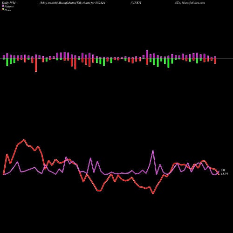233x233 pixels.
Task: Click the Volume legend magenta swatch
Action: pyautogui.click(x=3, y=6)
